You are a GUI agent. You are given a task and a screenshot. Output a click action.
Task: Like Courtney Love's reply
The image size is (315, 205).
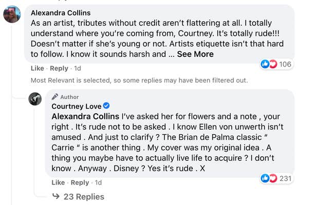tap(58, 182)
